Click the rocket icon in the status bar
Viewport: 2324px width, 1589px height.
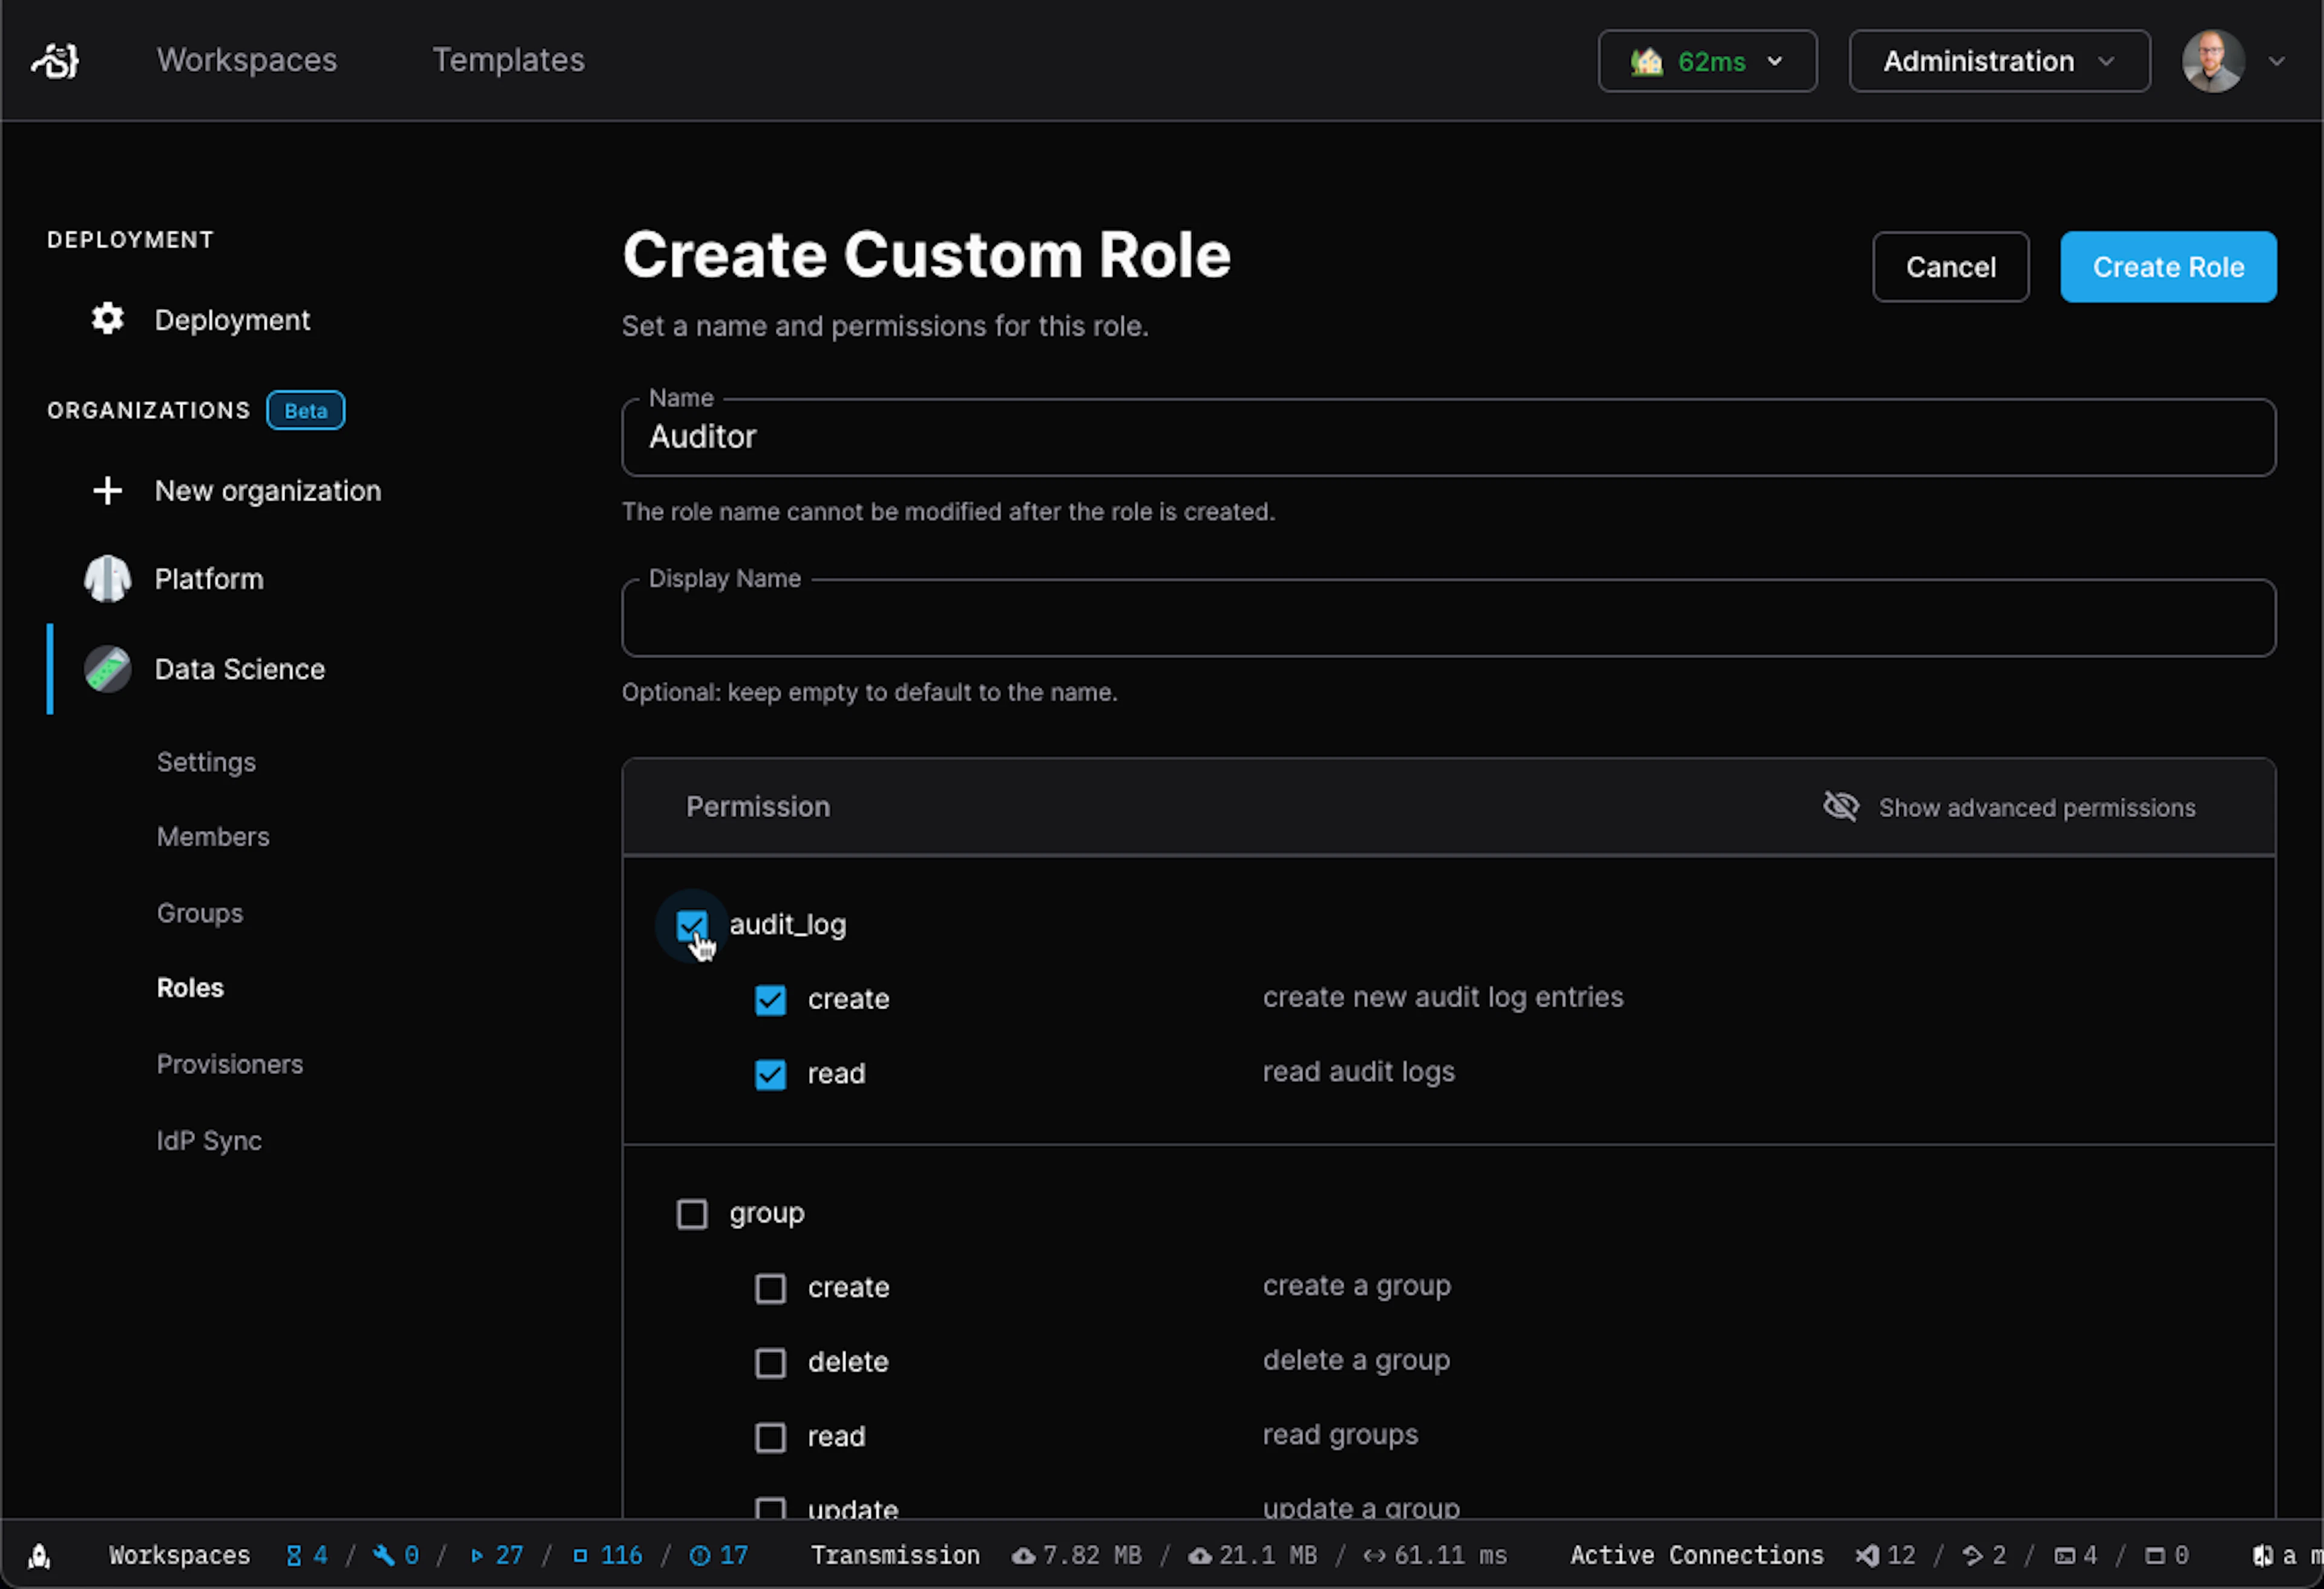[39, 1555]
